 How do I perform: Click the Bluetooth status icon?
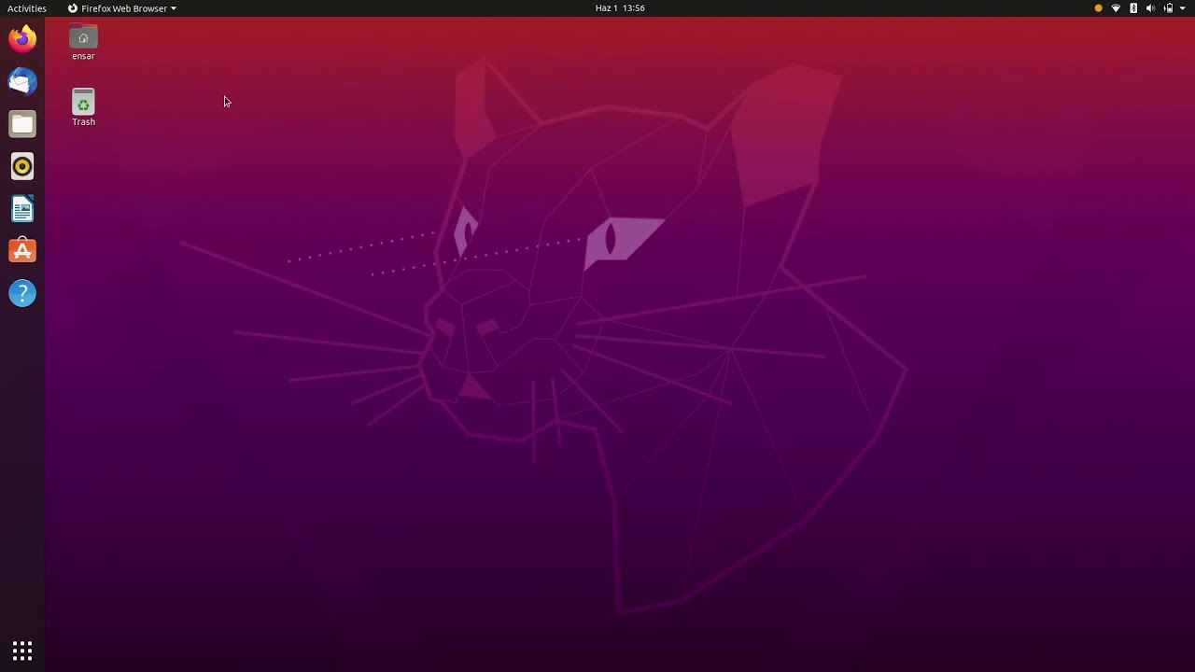[x=1133, y=8]
